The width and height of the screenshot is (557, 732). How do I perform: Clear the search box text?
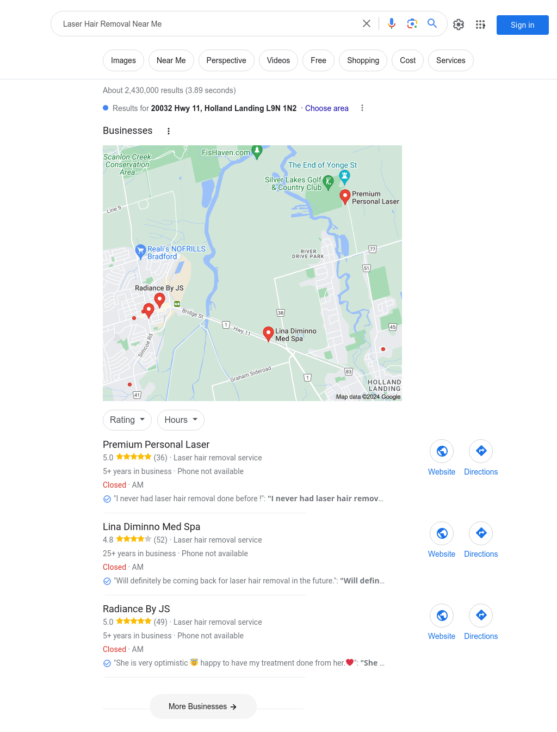pos(367,23)
